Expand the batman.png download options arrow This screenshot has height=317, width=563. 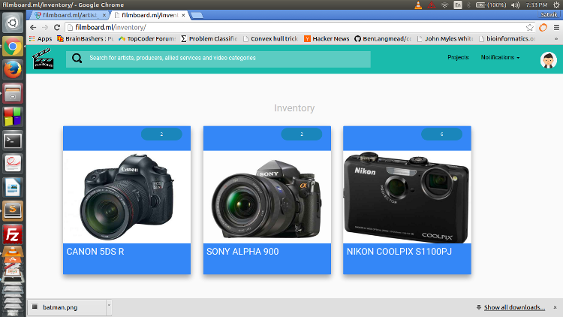109,306
